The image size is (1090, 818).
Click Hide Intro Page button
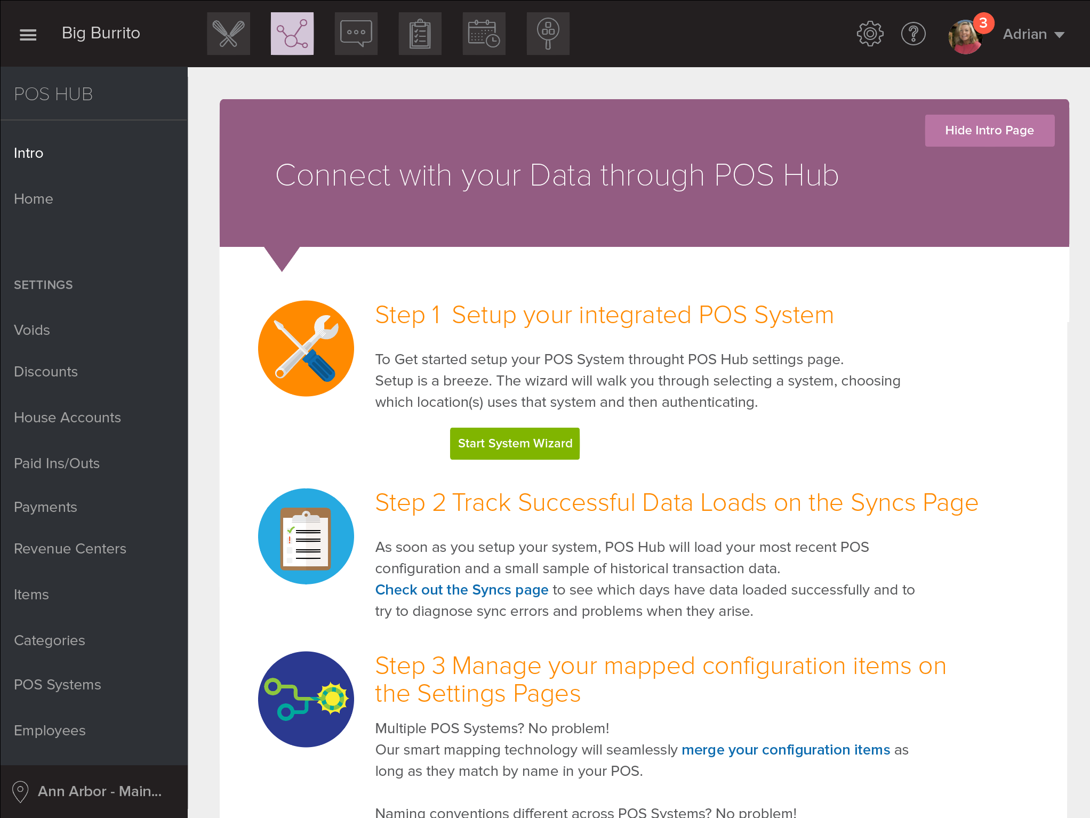pos(989,131)
